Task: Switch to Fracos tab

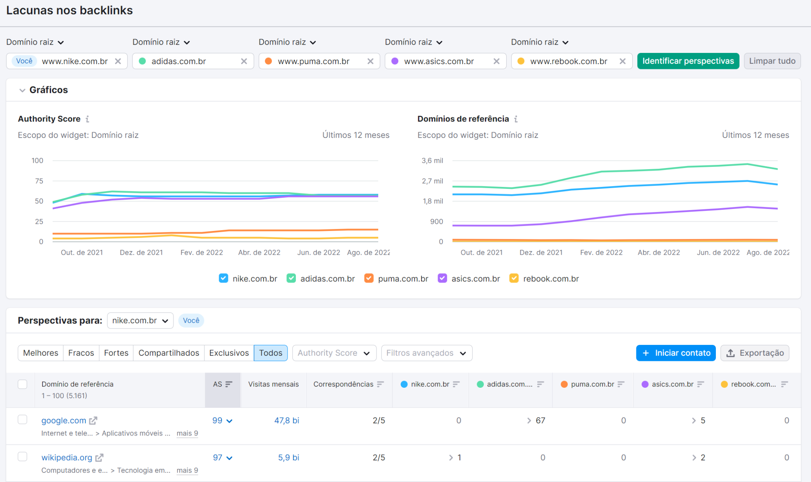Action: tap(81, 353)
